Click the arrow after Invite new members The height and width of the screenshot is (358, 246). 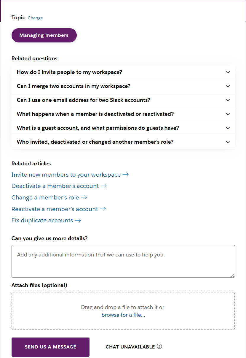(x=126, y=175)
